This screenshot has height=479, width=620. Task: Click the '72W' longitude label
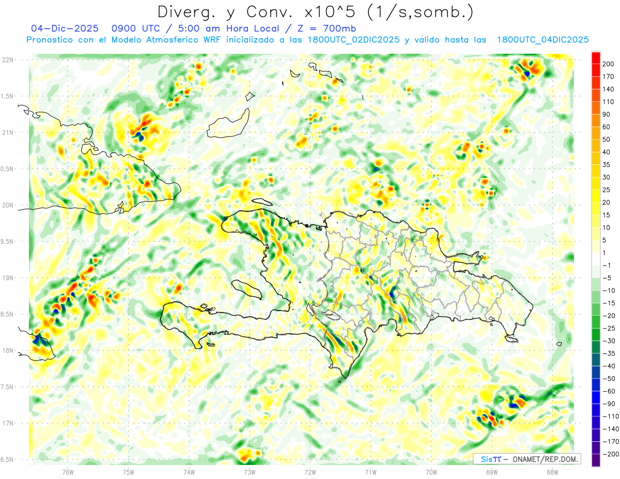coord(310,472)
